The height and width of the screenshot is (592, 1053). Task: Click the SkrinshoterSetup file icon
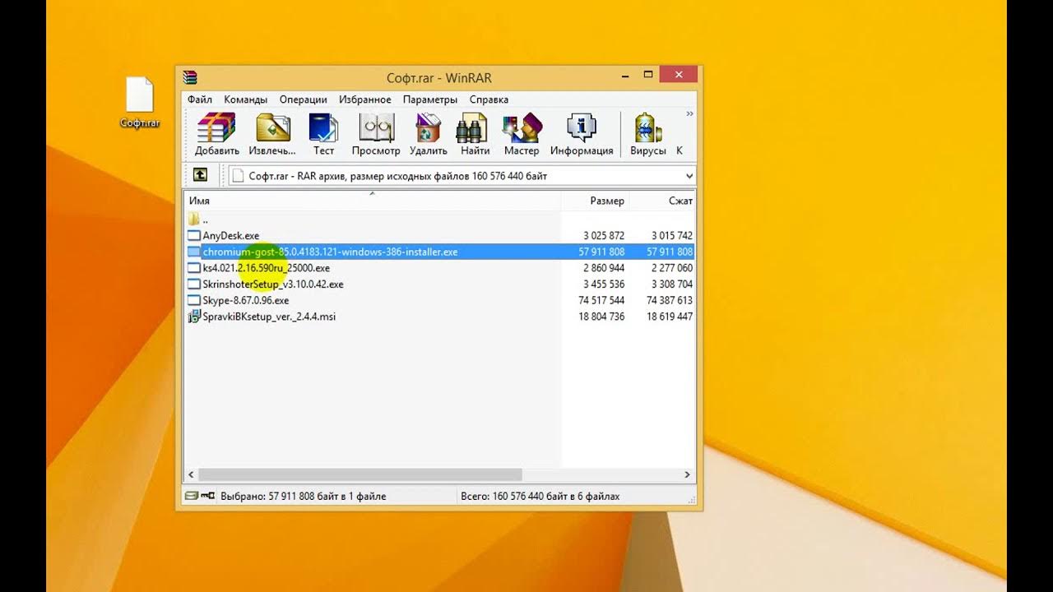[193, 284]
